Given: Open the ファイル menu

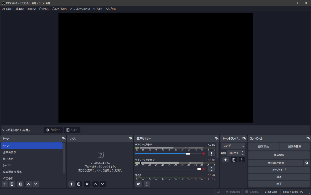Looking at the screenshot, I should click(7, 9).
